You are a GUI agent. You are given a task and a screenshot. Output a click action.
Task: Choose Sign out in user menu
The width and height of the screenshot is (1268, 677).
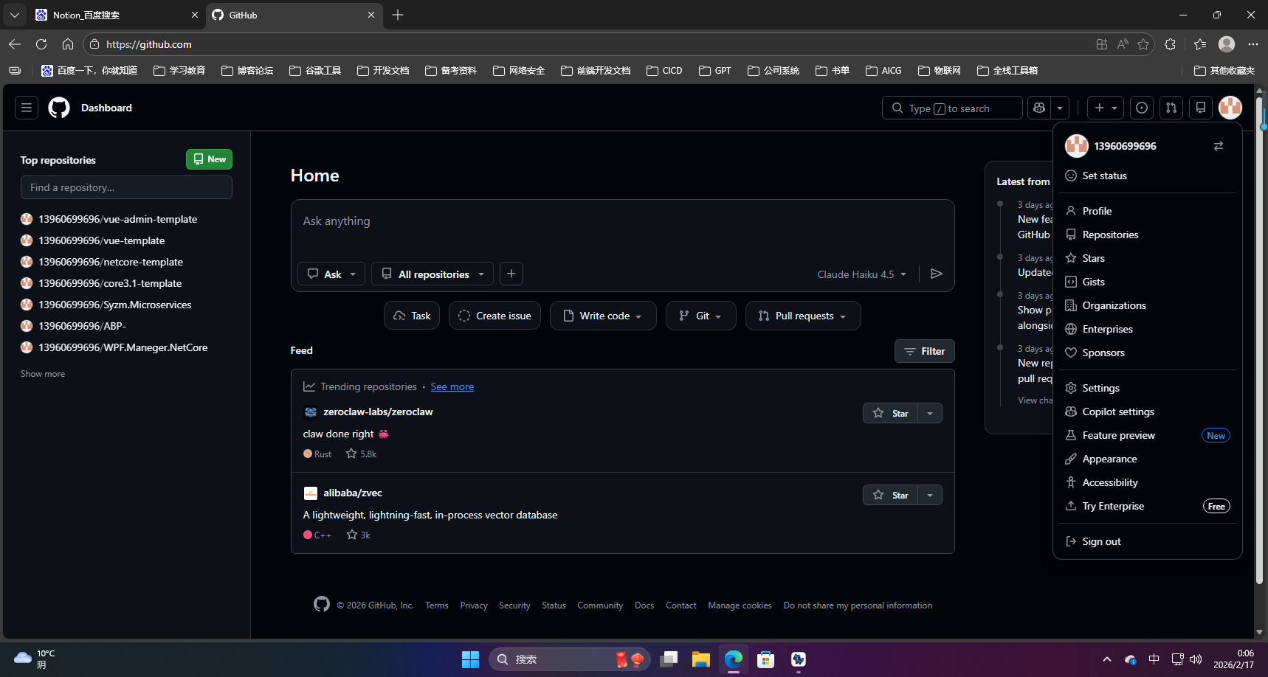1148,541
